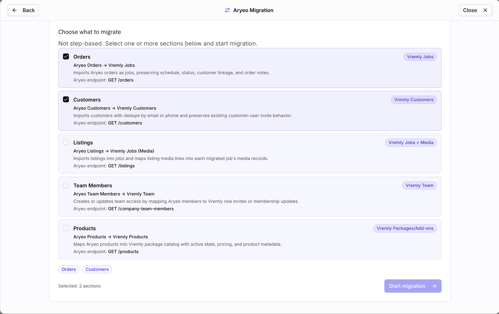Select the Products section card title
This screenshot has width=499, height=314.
pos(84,228)
